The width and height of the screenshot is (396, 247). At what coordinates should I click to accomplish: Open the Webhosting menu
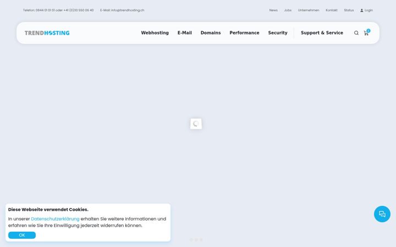click(155, 33)
